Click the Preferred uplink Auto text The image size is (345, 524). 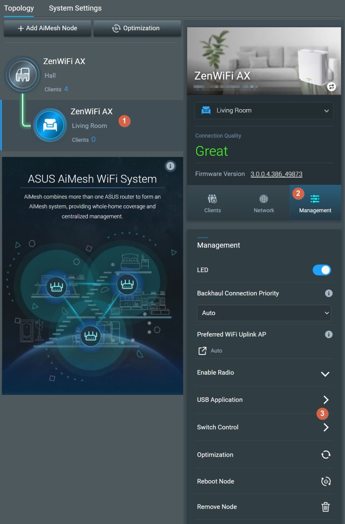click(x=216, y=351)
